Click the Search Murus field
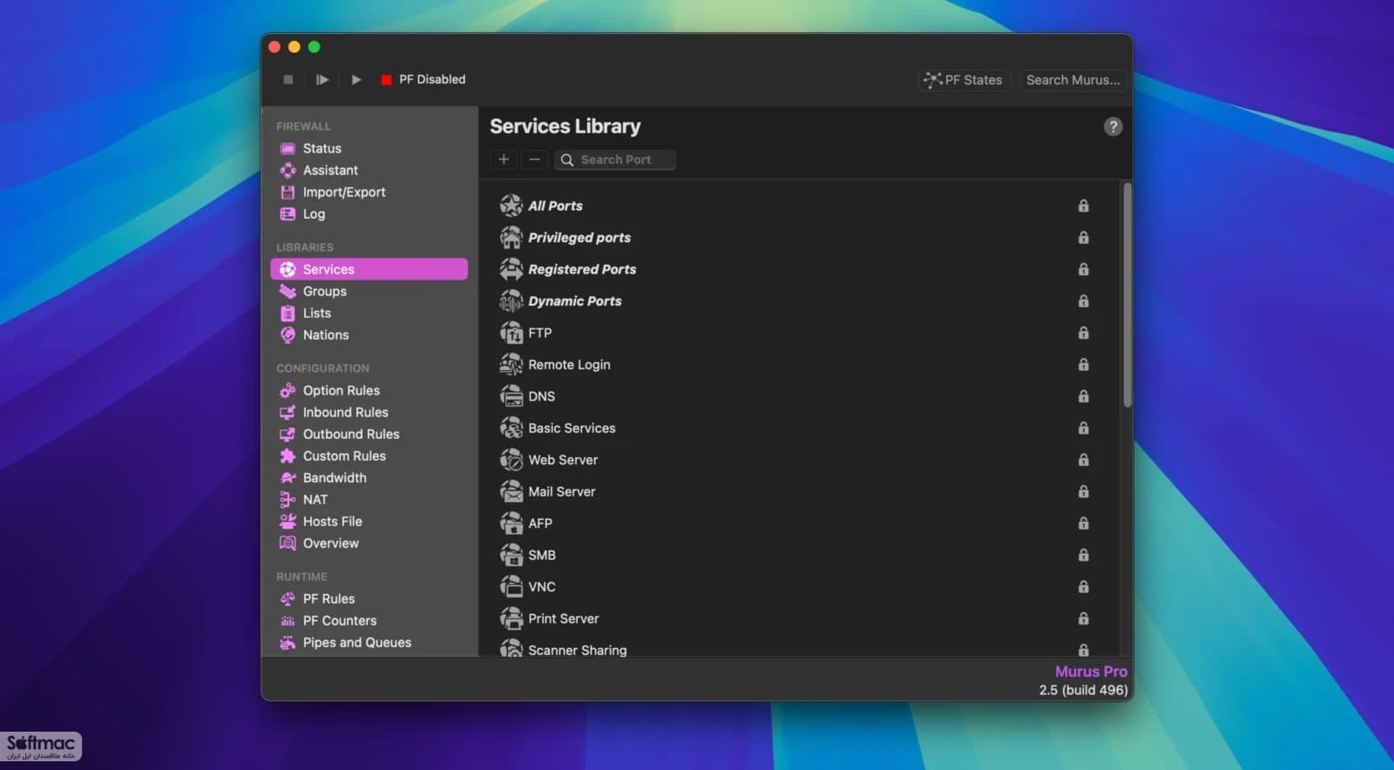1394x770 pixels. coord(1073,80)
